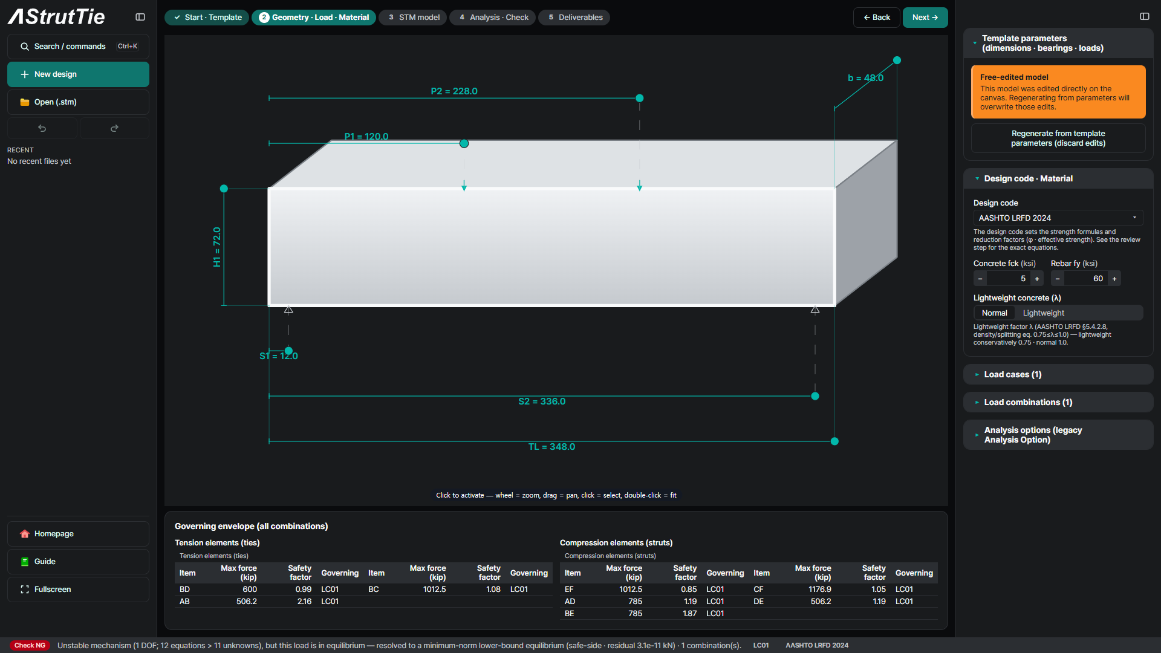Click the S2 span handle dot

[x=815, y=396]
